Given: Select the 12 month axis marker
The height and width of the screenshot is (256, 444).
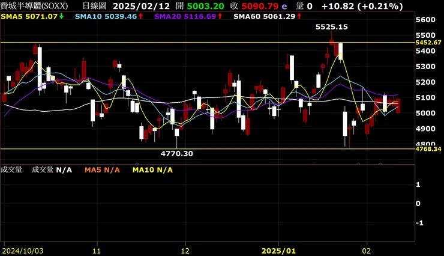Looking at the screenshot, I should click(x=185, y=251).
